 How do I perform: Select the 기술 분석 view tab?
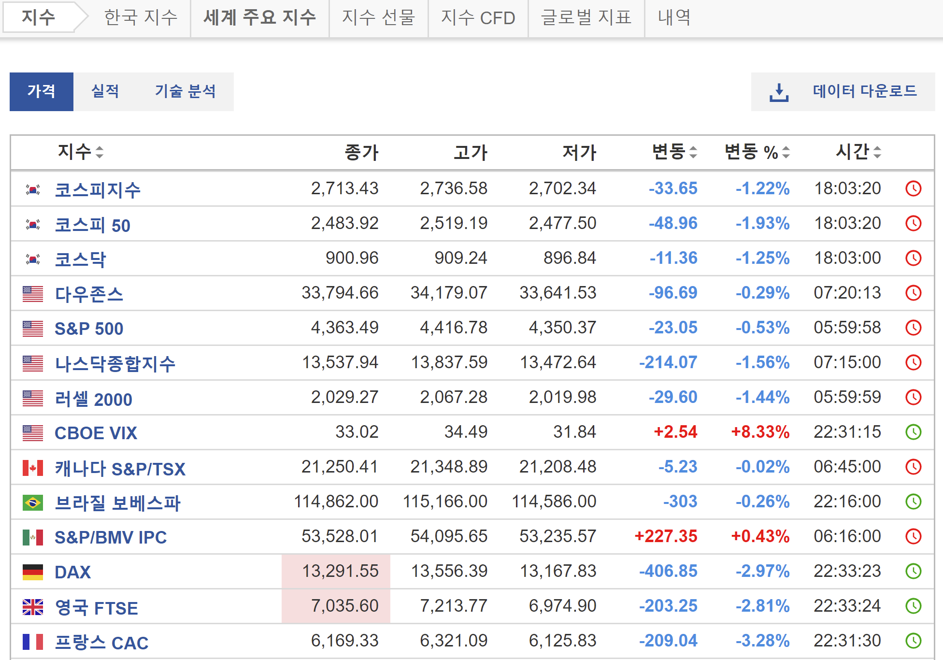point(185,91)
